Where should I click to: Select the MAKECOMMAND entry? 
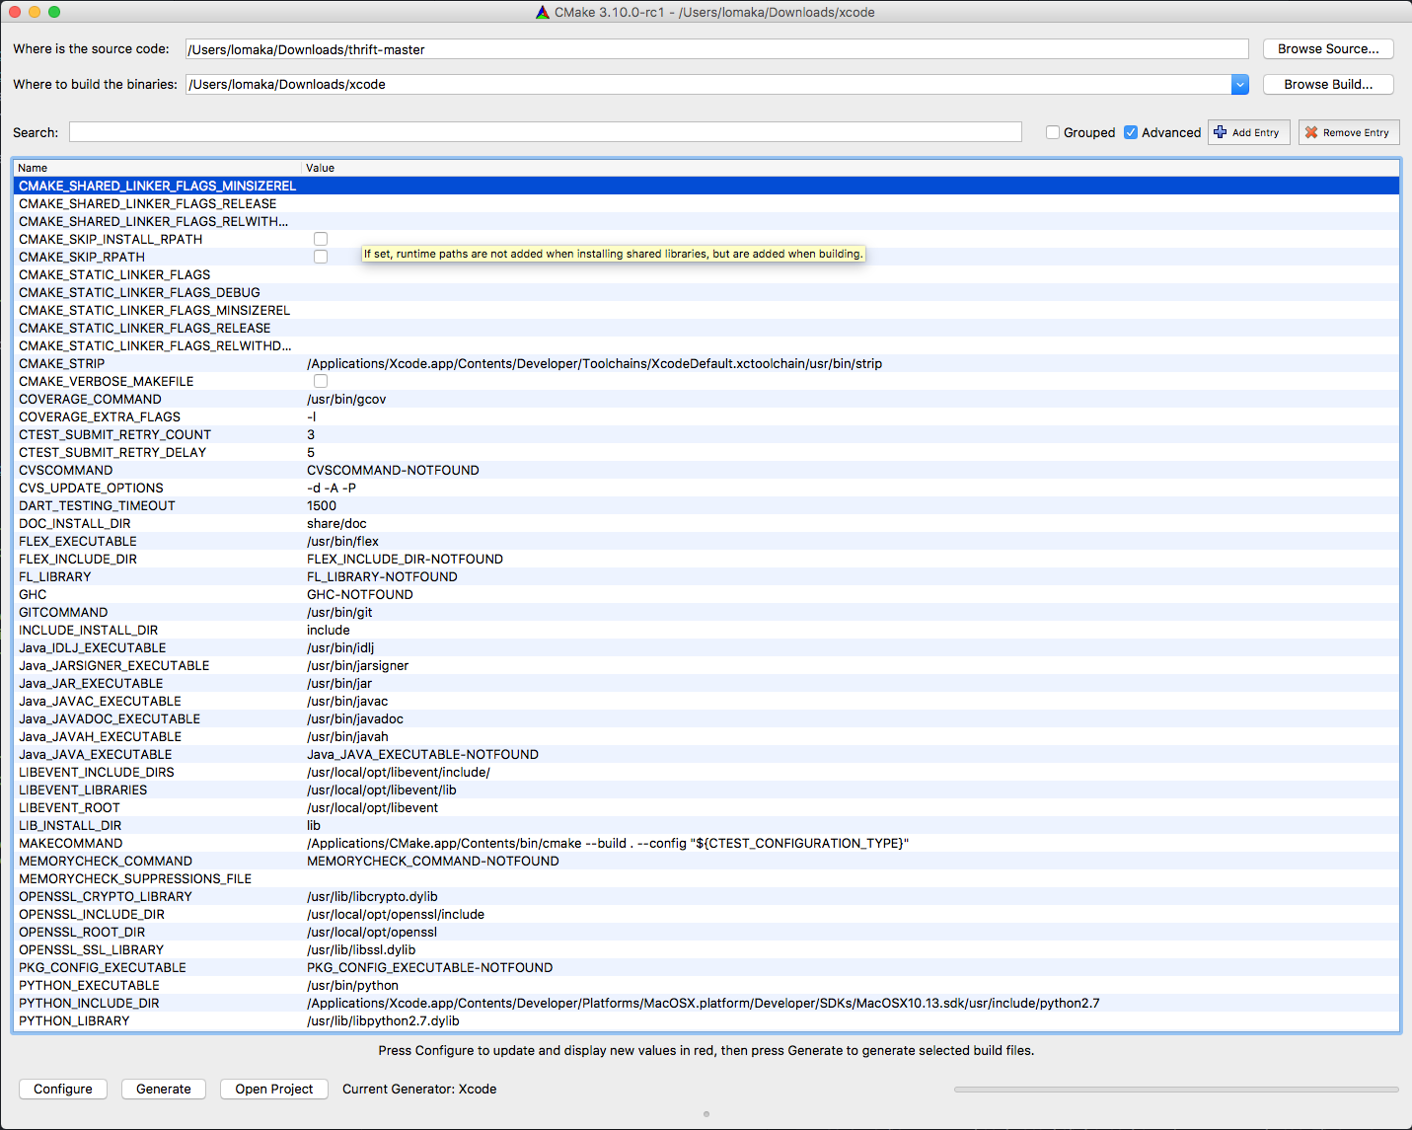706,843
